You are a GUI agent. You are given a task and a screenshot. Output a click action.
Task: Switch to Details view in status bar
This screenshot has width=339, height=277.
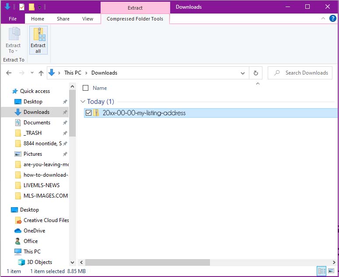[x=322, y=271]
